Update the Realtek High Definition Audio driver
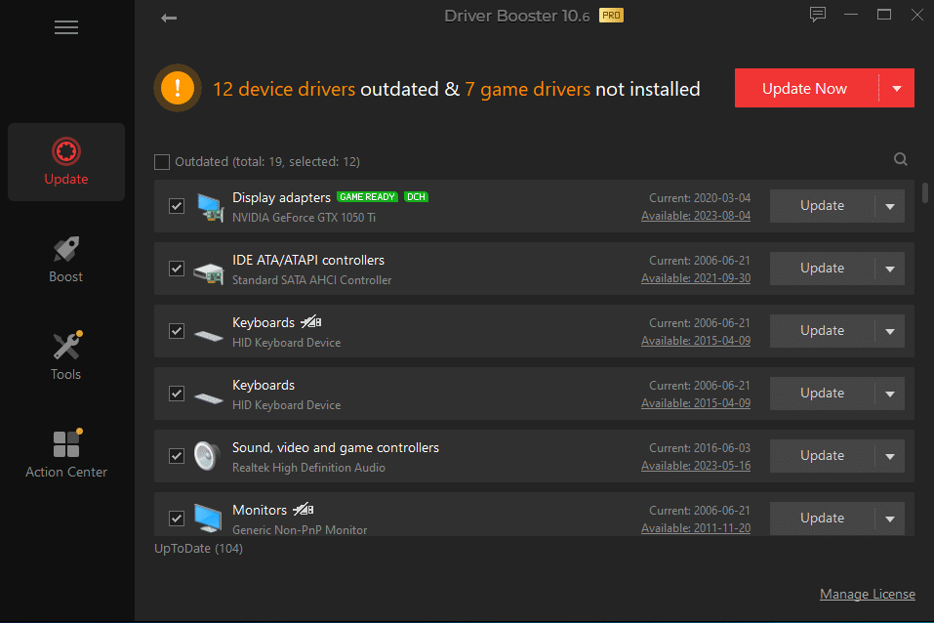Image resolution: width=934 pixels, height=623 pixels. (822, 456)
